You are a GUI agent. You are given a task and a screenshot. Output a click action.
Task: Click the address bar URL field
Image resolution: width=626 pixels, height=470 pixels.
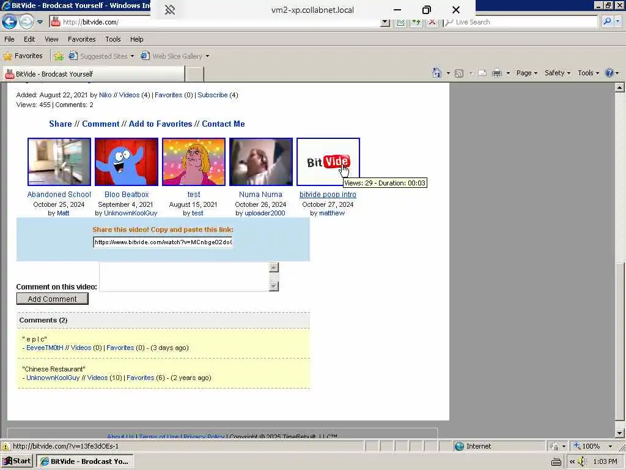216,22
